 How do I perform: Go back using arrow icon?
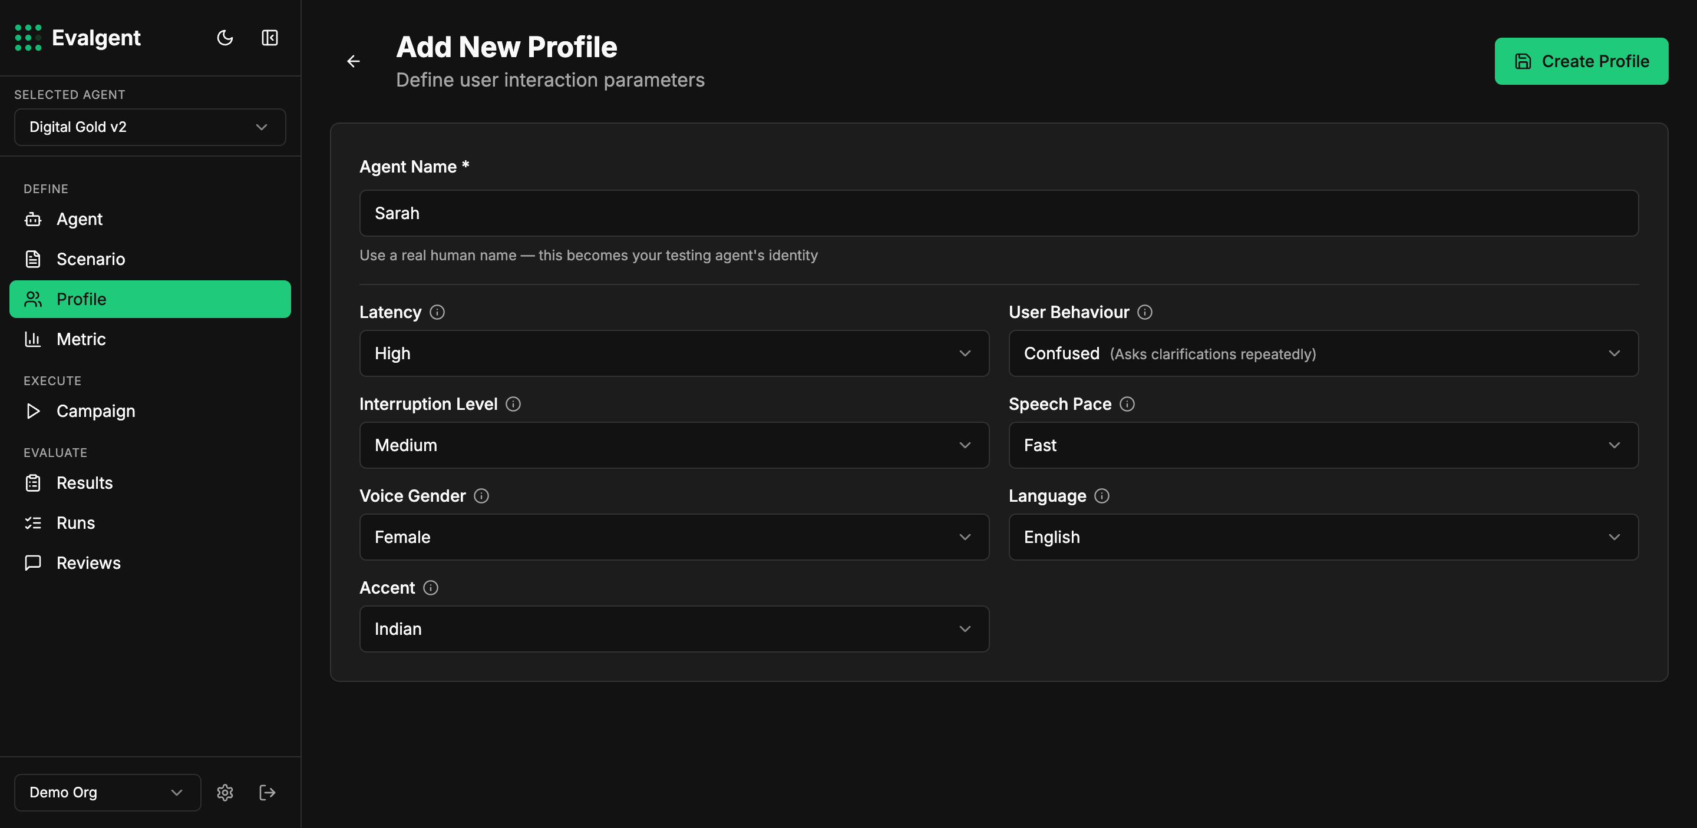(x=353, y=61)
